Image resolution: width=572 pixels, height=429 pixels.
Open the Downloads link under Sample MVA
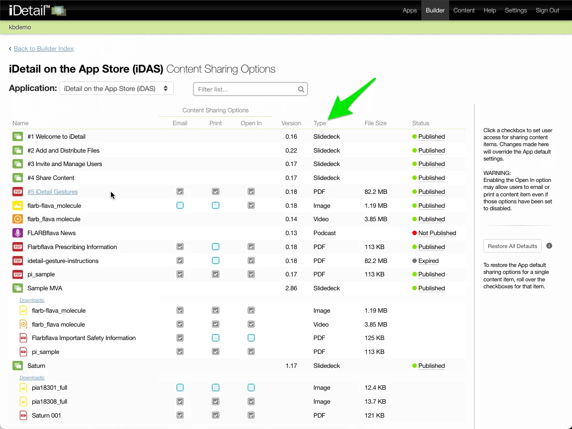pos(32,300)
